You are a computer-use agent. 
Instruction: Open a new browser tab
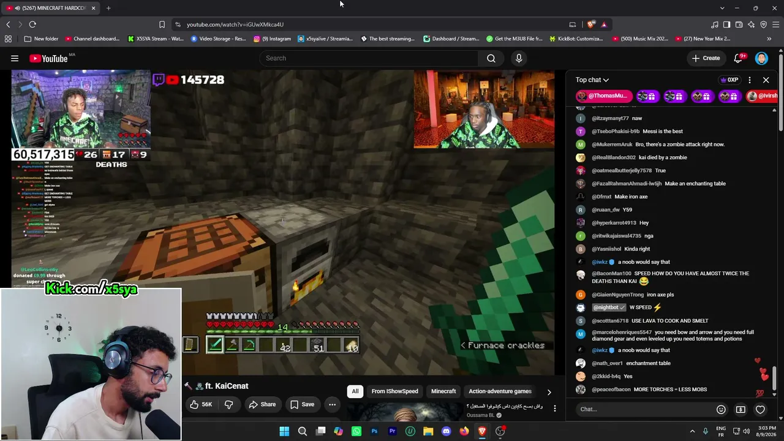coord(108,8)
